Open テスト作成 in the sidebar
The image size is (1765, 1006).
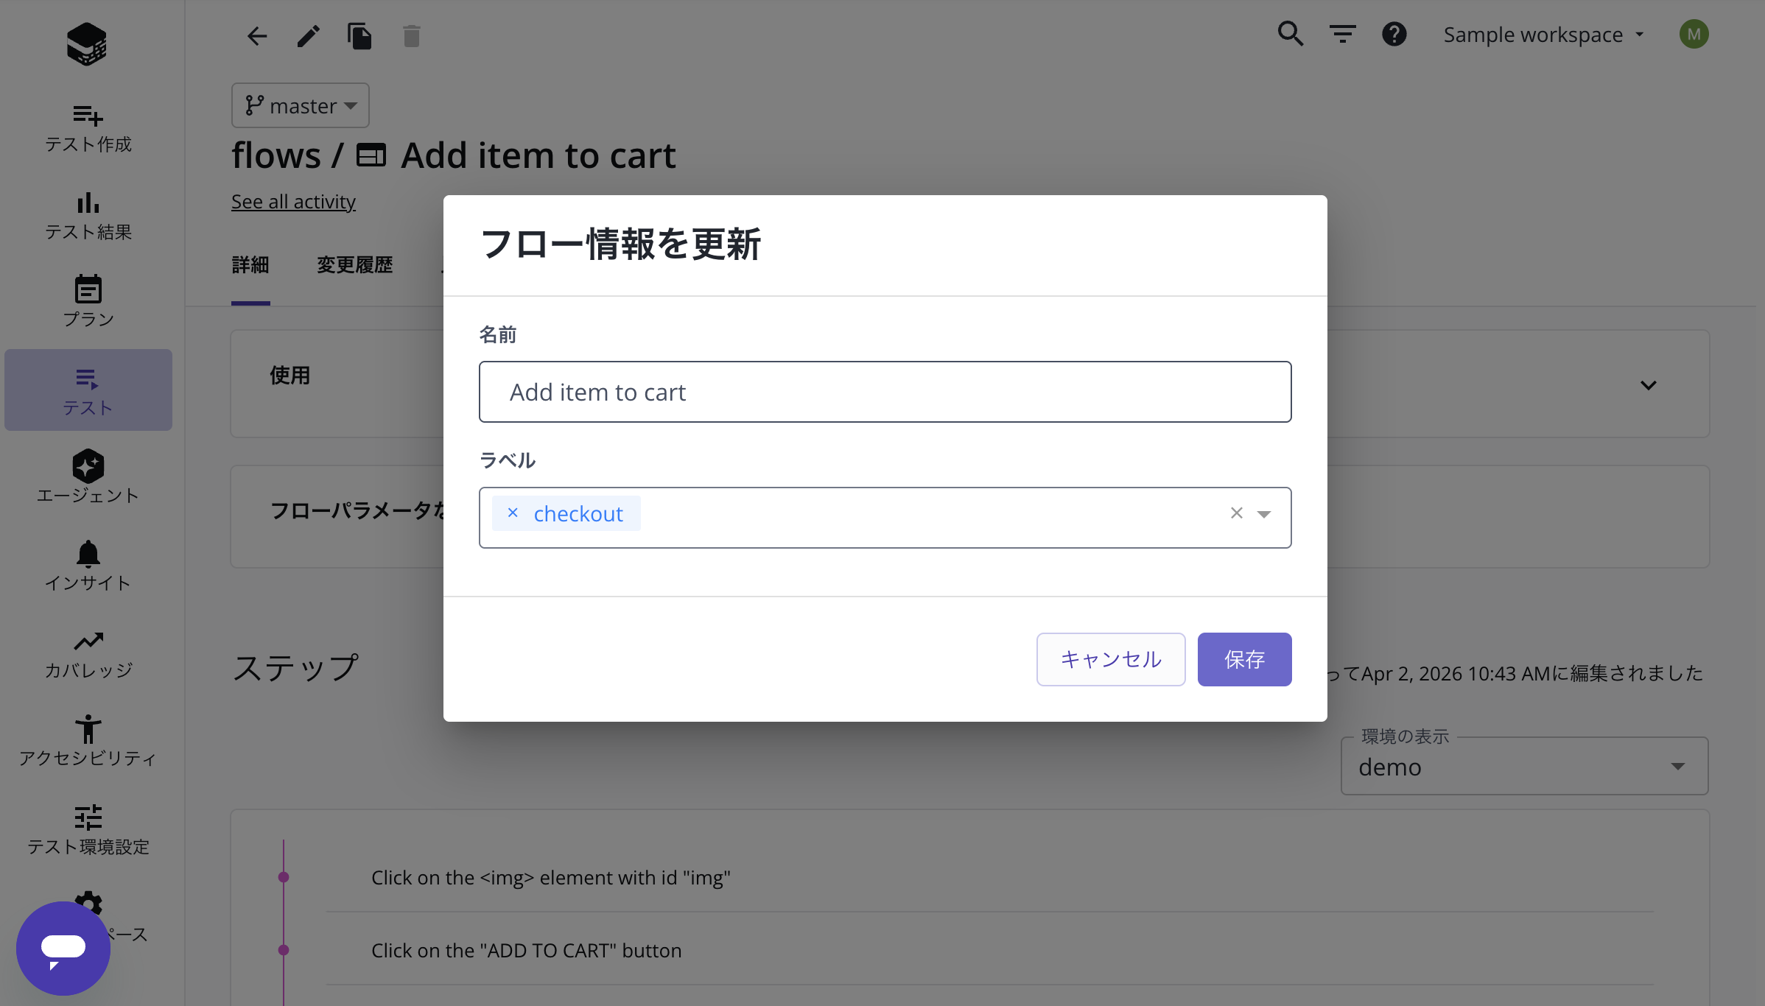88,128
